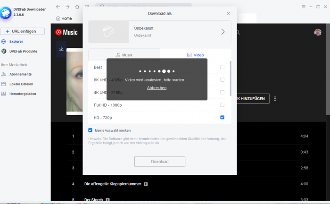Open the three-dot more options menu

pyautogui.click(x=275, y=99)
